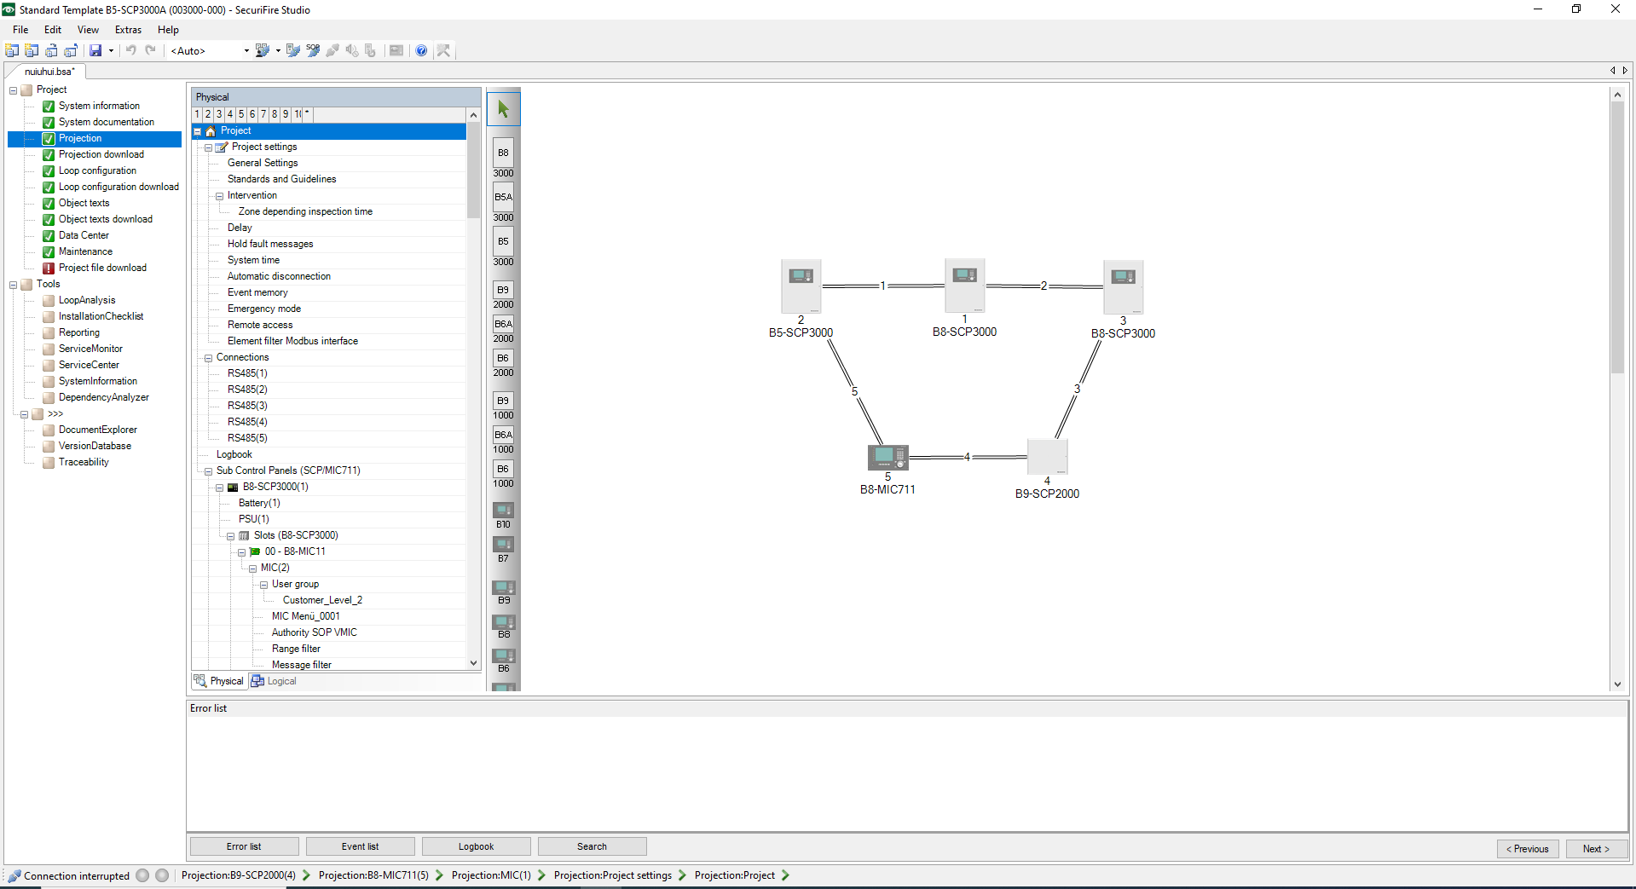Image resolution: width=1636 pixels, height=889 pixels.
Task: Pick the B9 2000 panel palette item
Action: coord(503,291)
